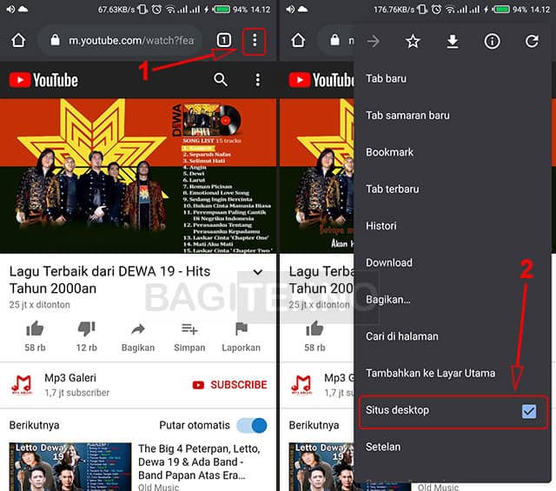This screenshot has width=556, height=491.
Task: Tap the alarm clock icon in left status bar
Action: 156,10
